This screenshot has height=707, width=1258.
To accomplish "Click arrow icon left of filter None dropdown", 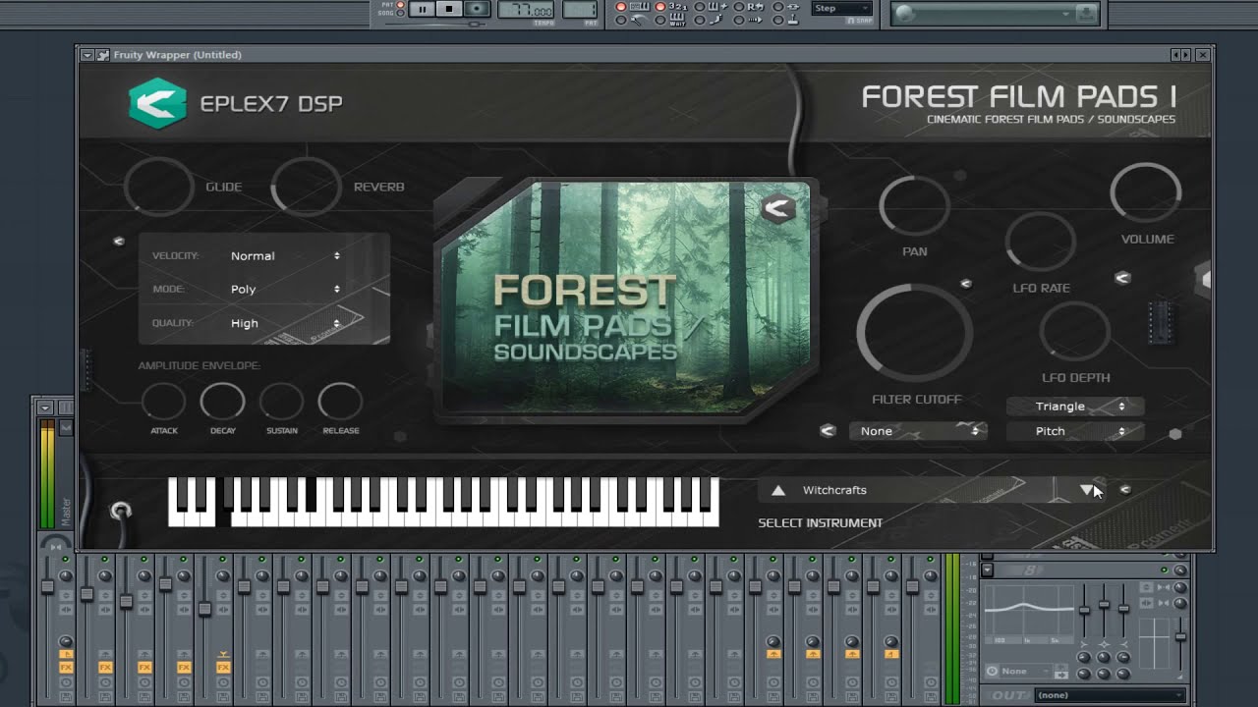I will pos(828,430).
